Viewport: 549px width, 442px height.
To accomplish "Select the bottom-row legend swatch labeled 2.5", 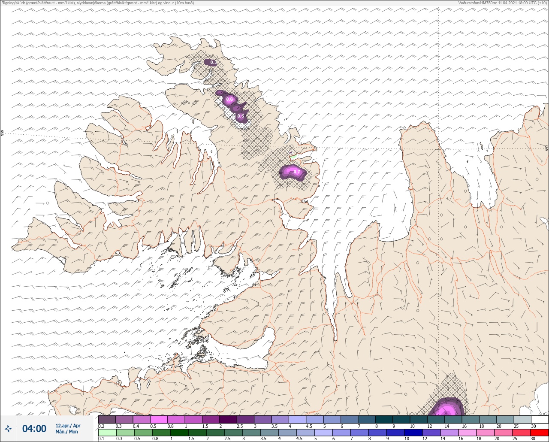I will coord(233,433).
